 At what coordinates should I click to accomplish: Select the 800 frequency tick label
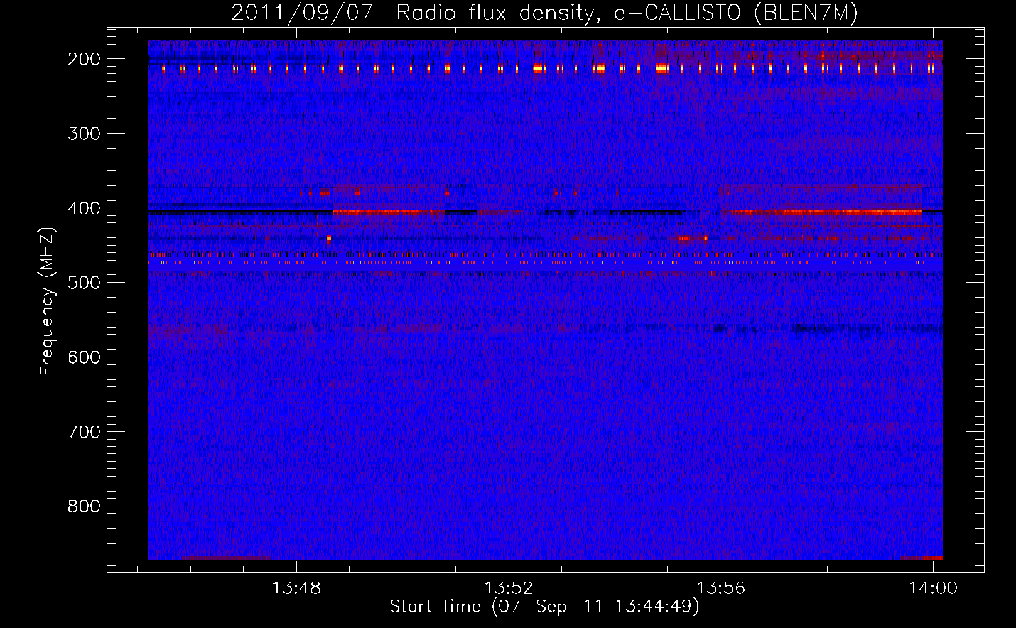point(84,506)
